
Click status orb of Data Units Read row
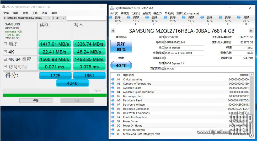pos(113,100)
